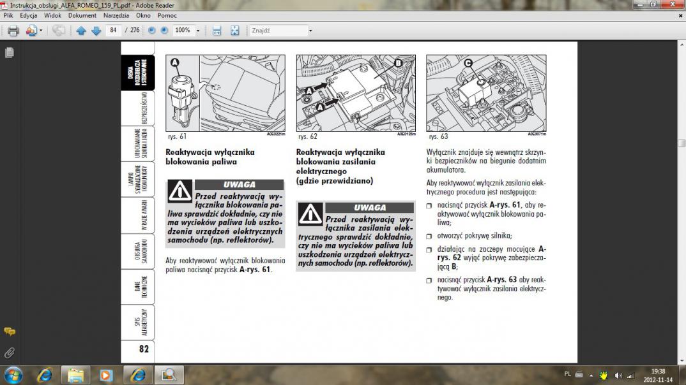Click the 'DESKA ROZDZIELCZA I STEROWANIE' page tab
The image size is (686, 385).
point(138,73)
